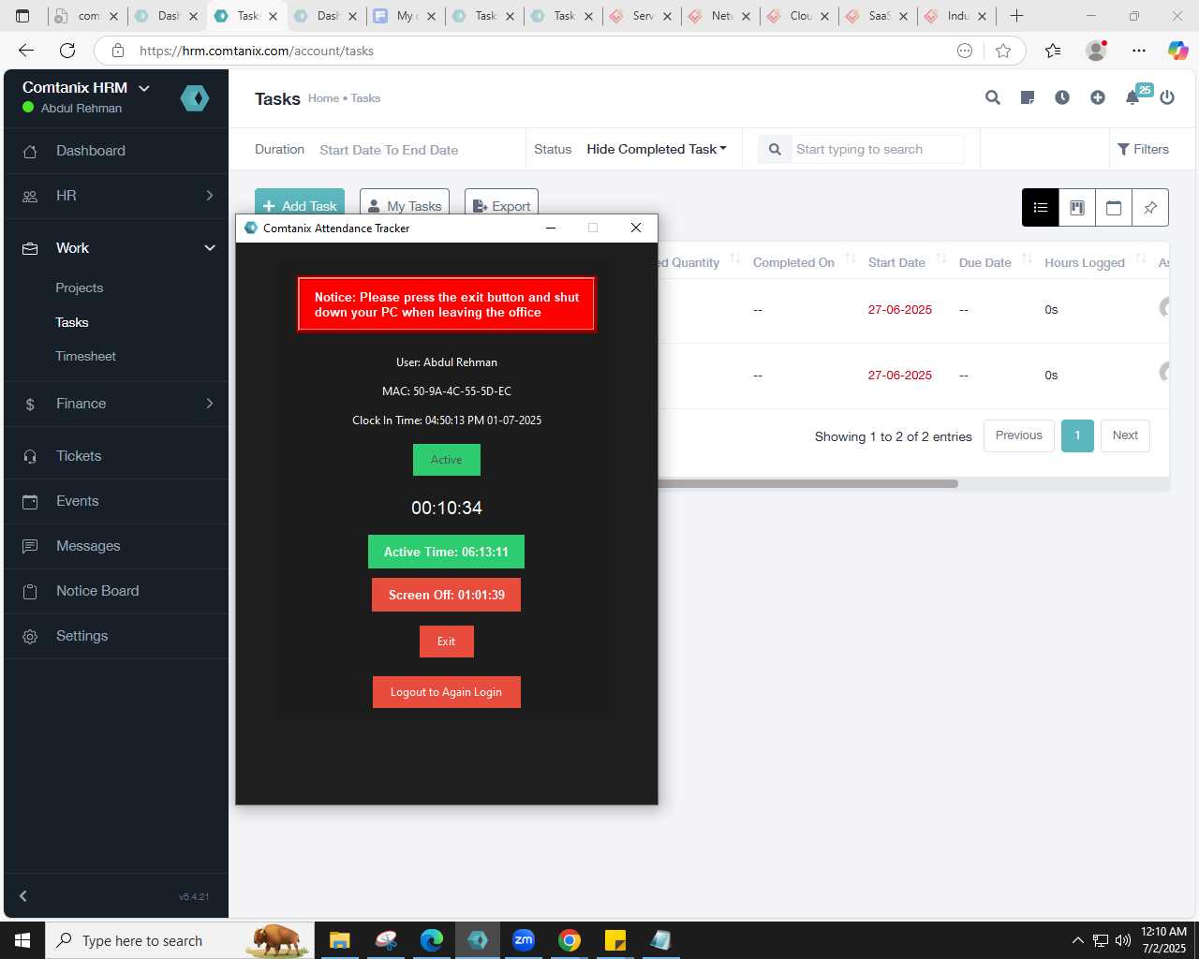Viewport: 1199px width, 959px height.
Task: Open Zoom from the taskbar
Action: pos(524,940)
